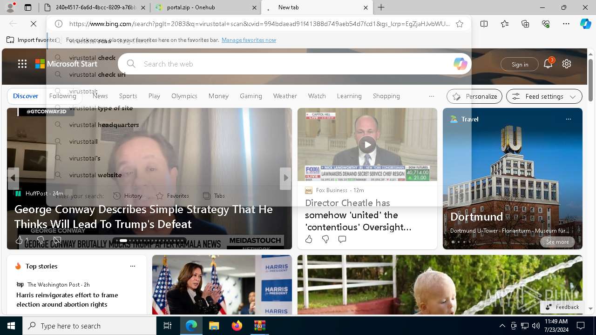The image size is (596, 335).
Task: Filter suggestions by History
Action: 128,196
